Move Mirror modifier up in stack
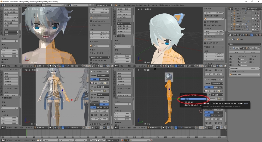 [253, 48]
